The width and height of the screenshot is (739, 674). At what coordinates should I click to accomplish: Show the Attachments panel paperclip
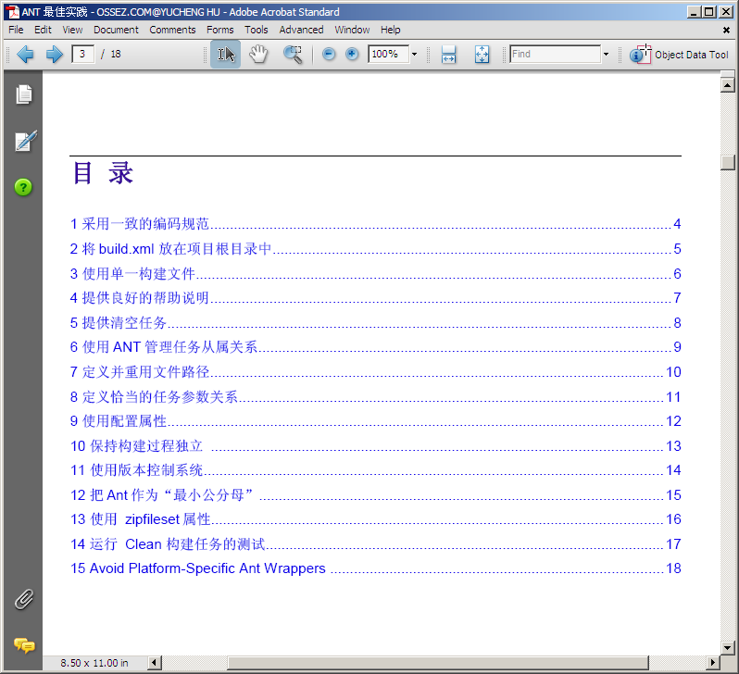[x=23, y=599]
